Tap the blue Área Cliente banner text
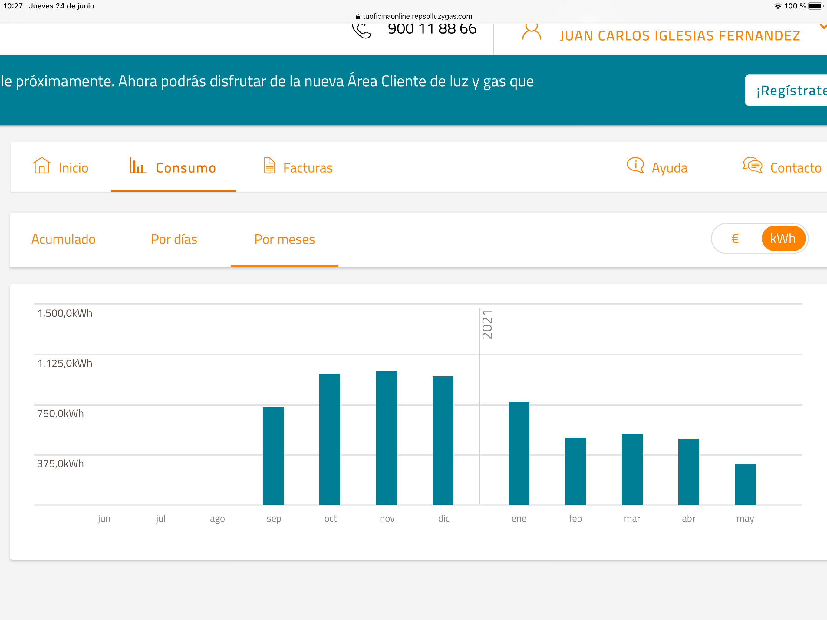 point(267,81)
